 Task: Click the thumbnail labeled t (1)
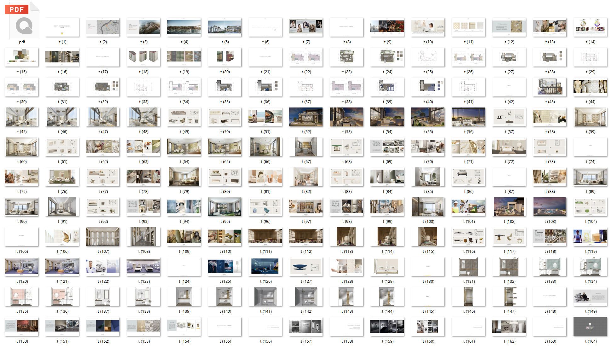tap(62, 27)
